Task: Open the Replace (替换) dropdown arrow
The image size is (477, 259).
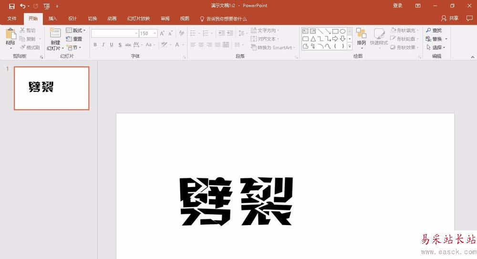Action: click(x=446, y=39)
